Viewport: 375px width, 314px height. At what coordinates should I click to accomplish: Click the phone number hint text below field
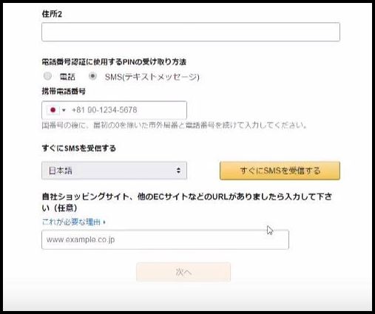tap(175, 126)
